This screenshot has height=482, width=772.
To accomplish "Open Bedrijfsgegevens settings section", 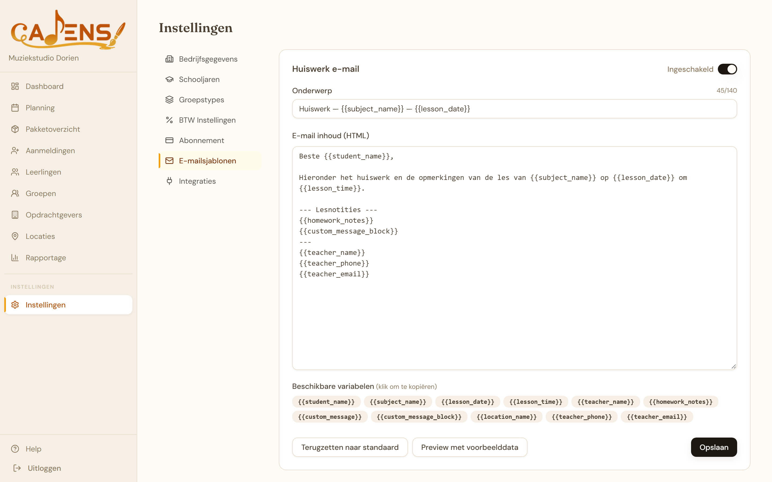I will [x=210, y=59].
